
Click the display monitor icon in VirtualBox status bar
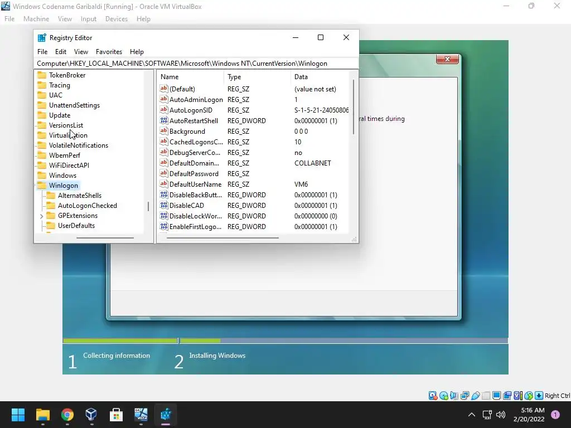click(496, 396)
